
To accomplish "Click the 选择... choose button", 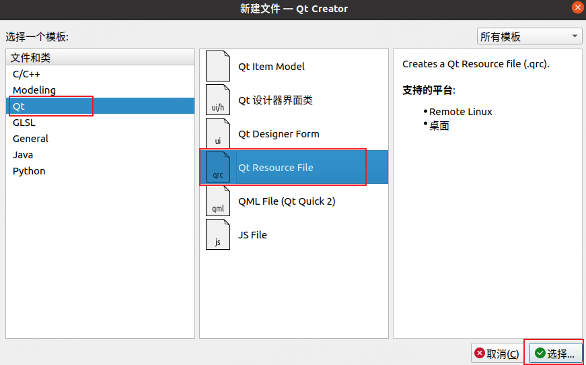I will click(x=555, y=353).
